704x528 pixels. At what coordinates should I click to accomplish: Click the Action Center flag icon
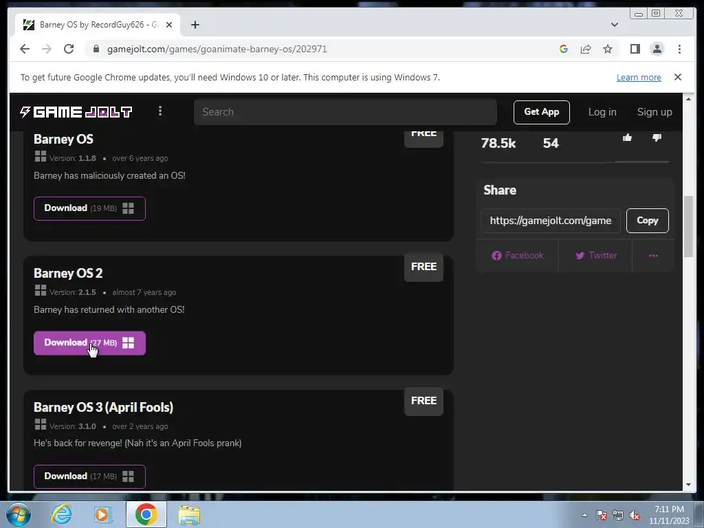[x=602, y=515]
